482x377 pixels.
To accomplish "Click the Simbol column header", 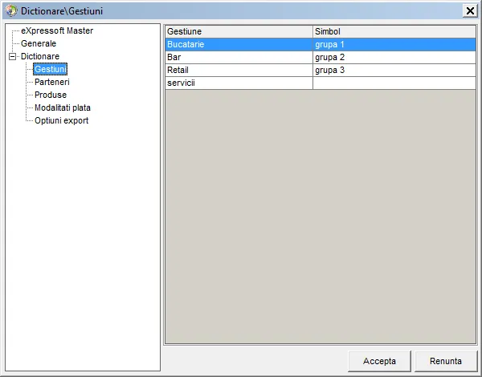I will 394,31.
